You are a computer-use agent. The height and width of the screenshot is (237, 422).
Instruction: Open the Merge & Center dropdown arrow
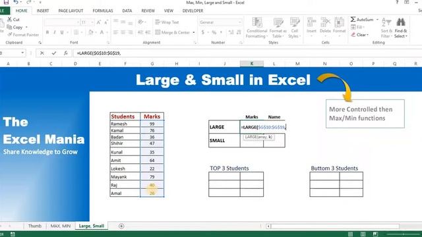click(193, 32)
